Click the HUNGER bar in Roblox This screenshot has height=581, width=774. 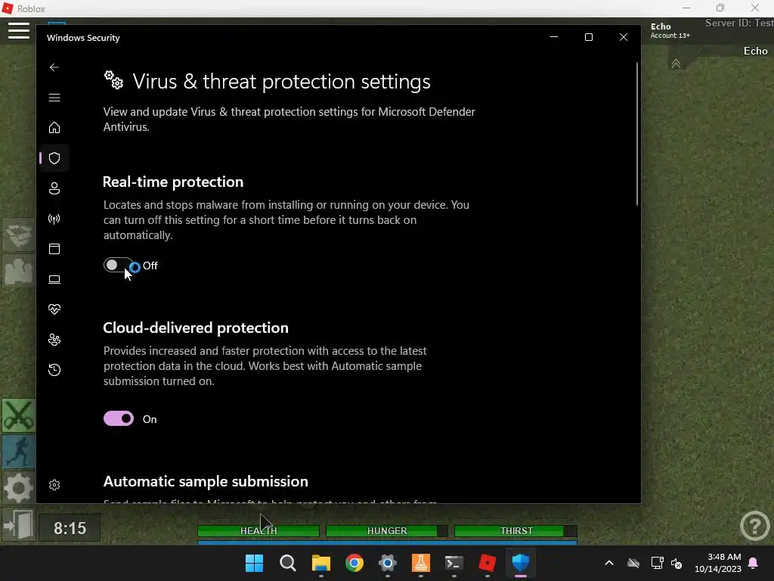[387, 530]
